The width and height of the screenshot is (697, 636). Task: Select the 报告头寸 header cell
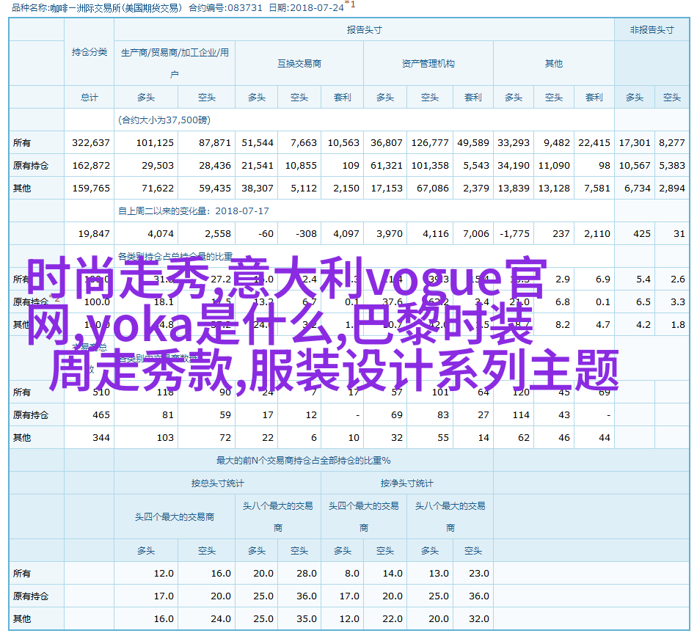coord(364,30)
